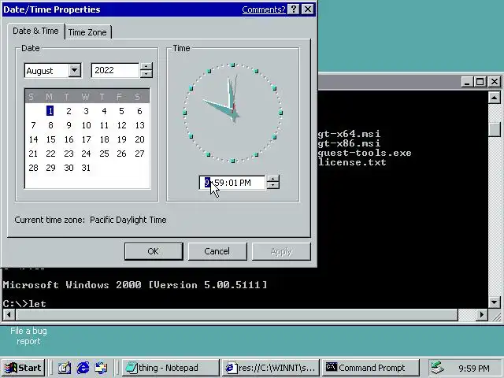Viewport: 504px width, 378px height.
Task: Switch to Command Prompt taskbar button
Action: 371,368
